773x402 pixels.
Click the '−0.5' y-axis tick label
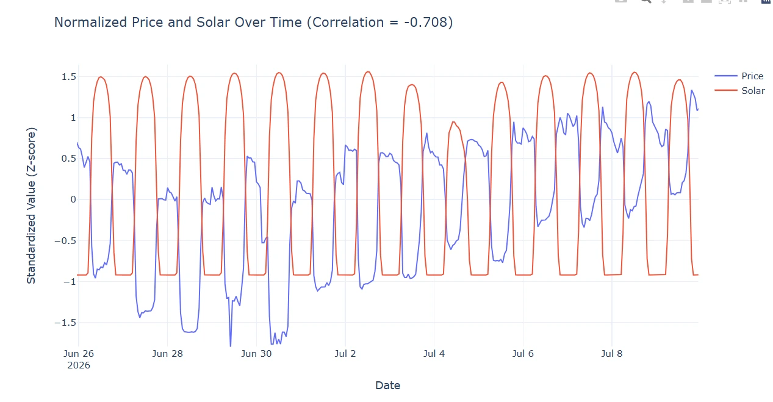65,240
